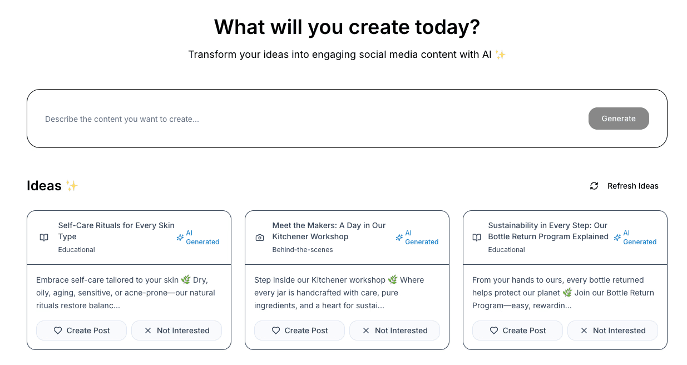Click the sparkle AI Generated icon on Meet the Makers card
The height and width of the screenshot is (365, 687).
[399, 238]
